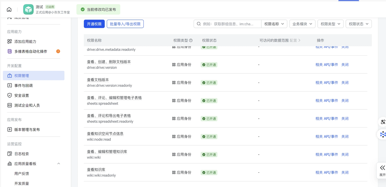
Task: Click 关闭 for the wiki:wiki:readonly permission
Action: [345, 172]
